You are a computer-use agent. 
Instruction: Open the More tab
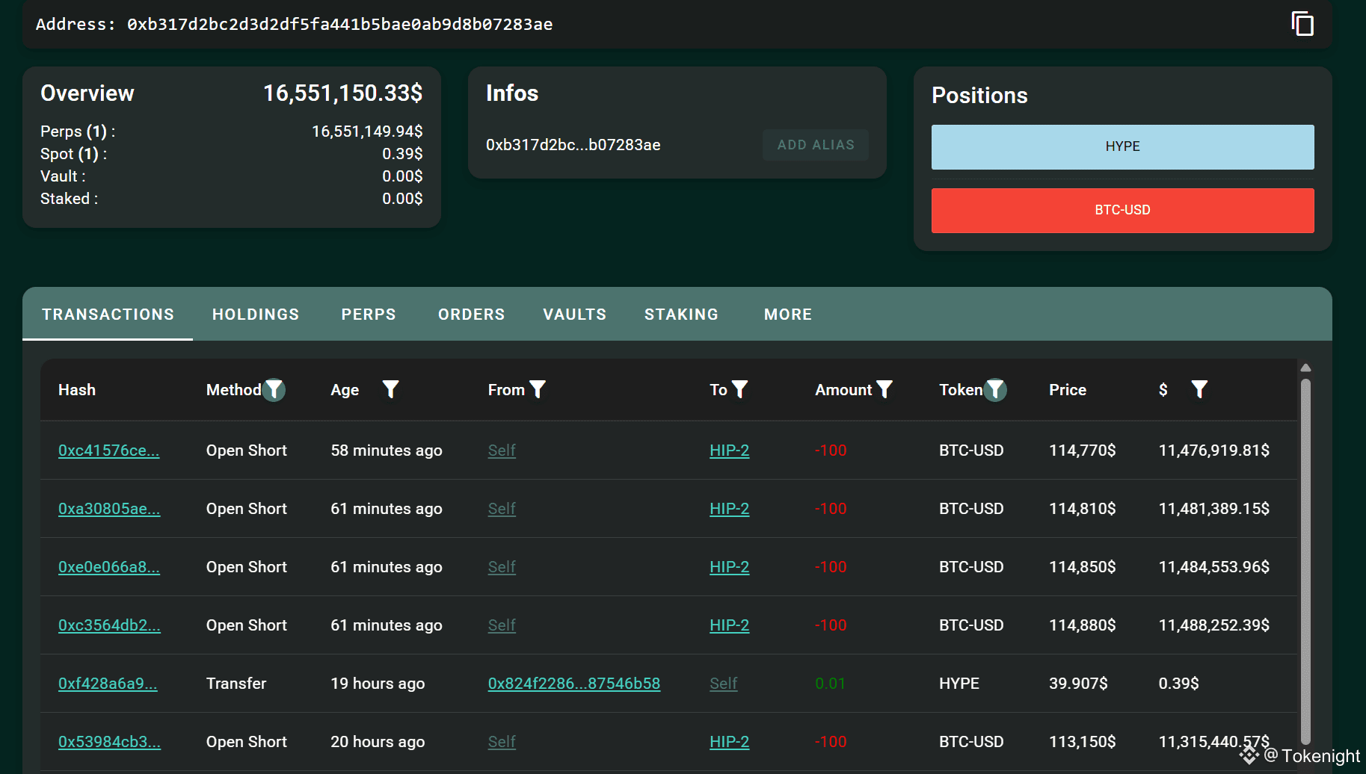(x=788, y=315)
